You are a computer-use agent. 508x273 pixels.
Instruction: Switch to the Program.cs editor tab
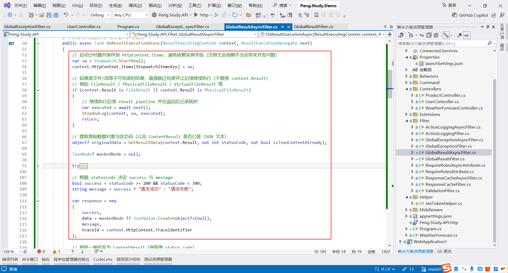(x=128, y=27)
